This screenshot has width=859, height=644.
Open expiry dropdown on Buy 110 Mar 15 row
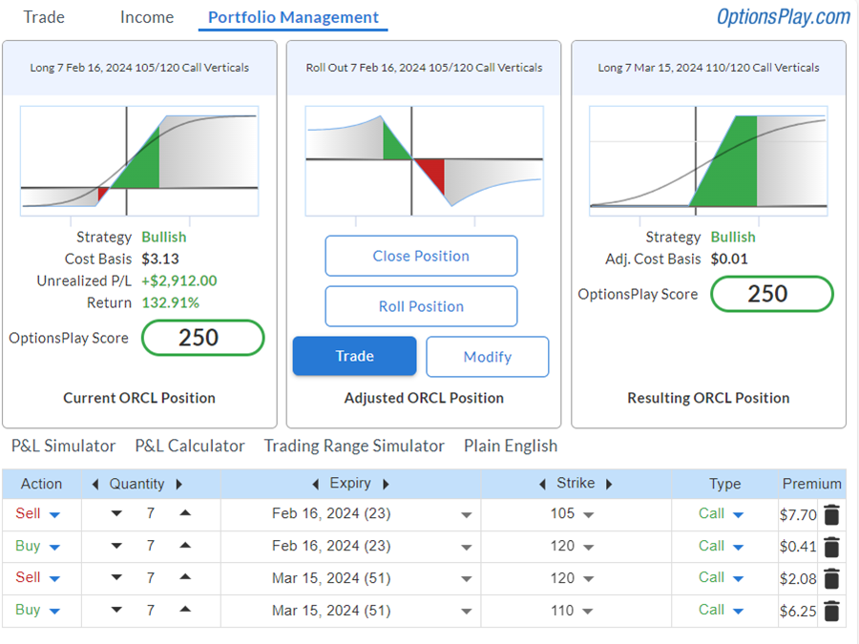point(466,612)
